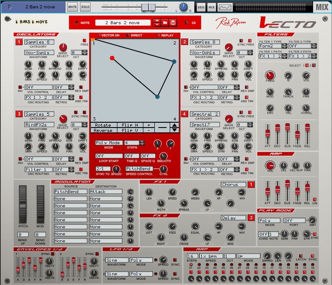Switch to SEQ view
Viewport: 332px width, 285px height.
pyautogui.click(x=201, y=7)
